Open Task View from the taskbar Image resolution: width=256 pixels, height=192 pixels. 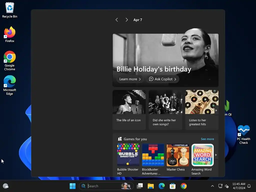pyautogui.click(x=140, y=186)
